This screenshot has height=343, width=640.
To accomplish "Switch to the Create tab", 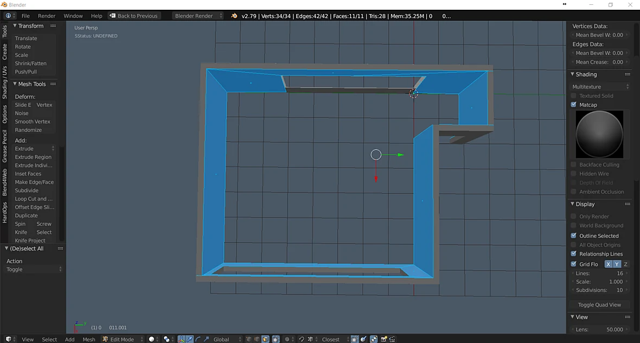I will (4, 52).
